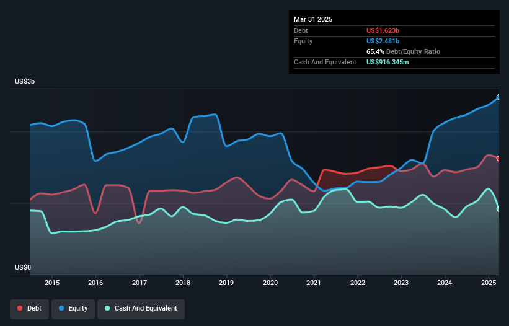Select the 2022 axis label

(x=357, y=283)
